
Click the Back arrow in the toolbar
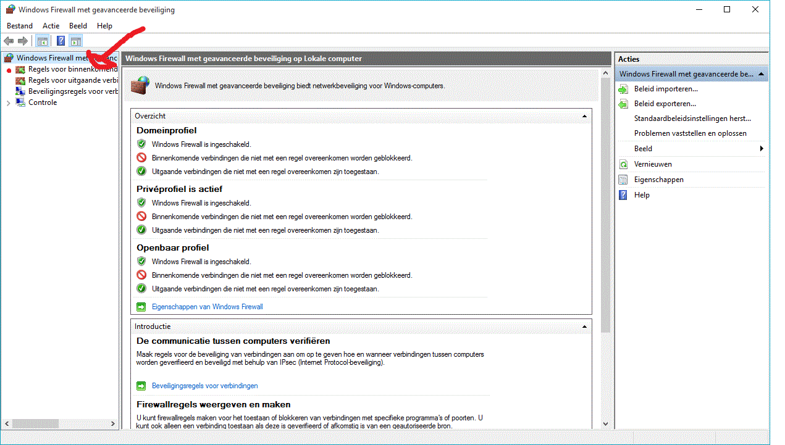point(9,41)
